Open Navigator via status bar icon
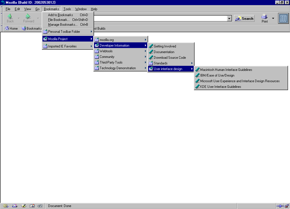The image size is (290, 209). 6,206
